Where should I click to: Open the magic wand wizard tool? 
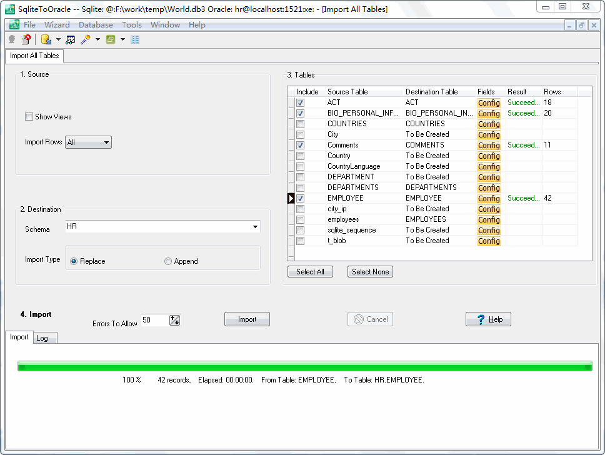(x=86, y=39)
